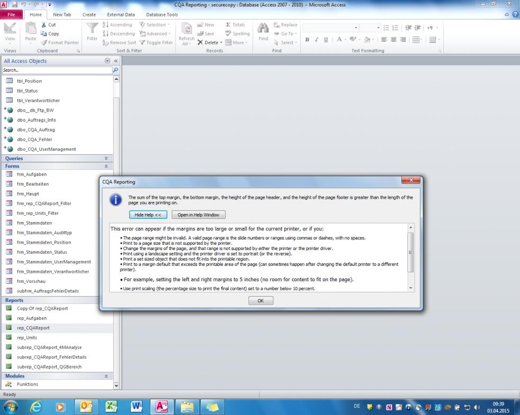This screenshot has height=415, width=520.
Task: Click Replace in the Find group
Action: click(x=285, y=25)
